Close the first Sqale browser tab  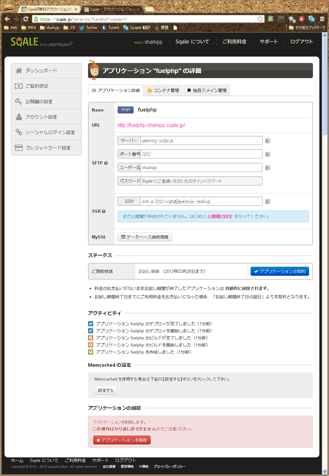76,9
